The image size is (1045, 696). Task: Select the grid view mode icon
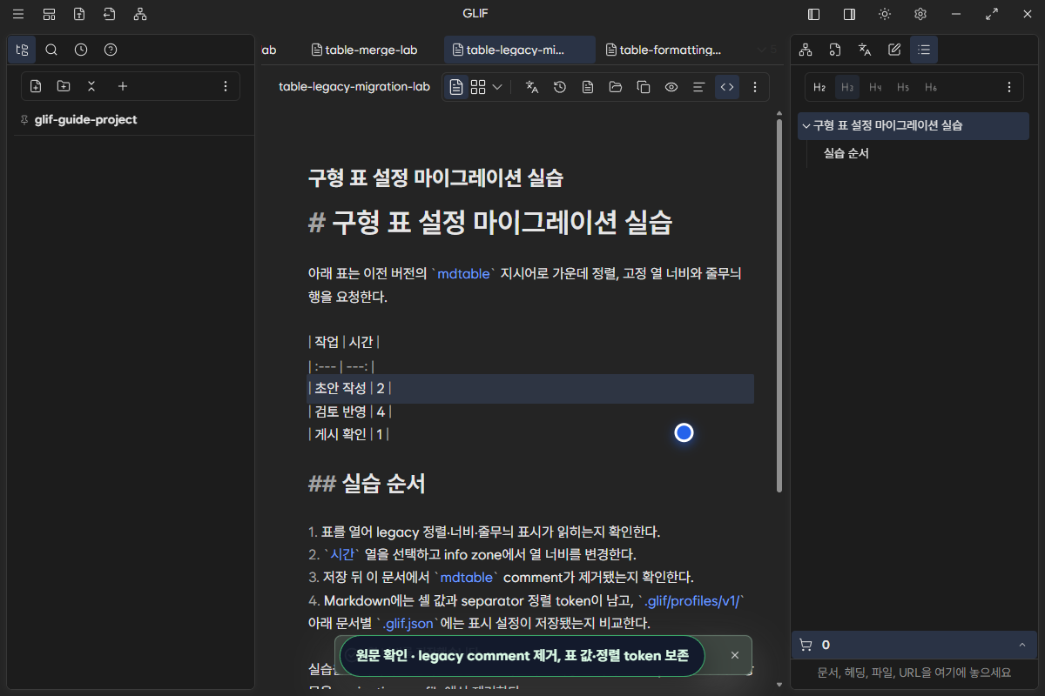(x=478, y=87)
